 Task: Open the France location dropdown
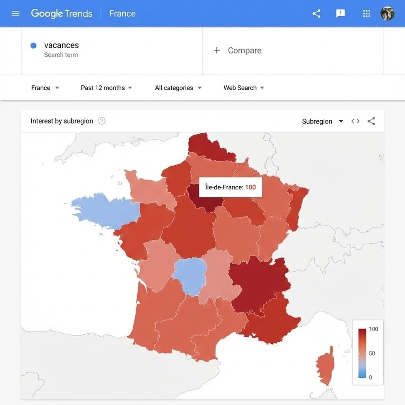(45, 88)
